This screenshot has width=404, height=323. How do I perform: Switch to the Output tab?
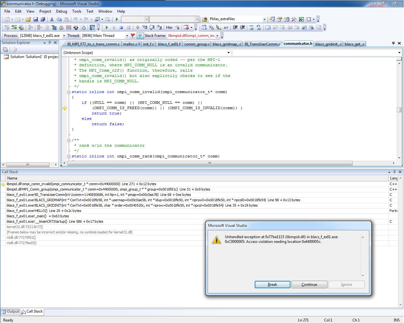10,312
